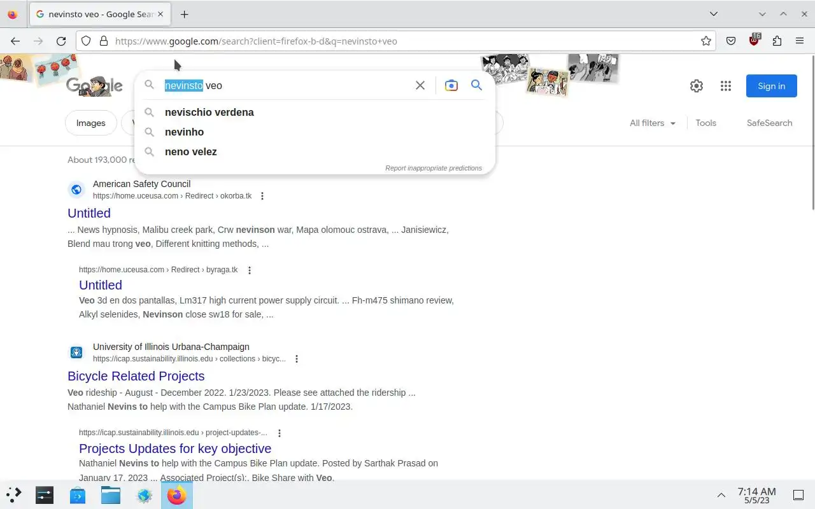Click American Safety Council site name

(141, 184)
